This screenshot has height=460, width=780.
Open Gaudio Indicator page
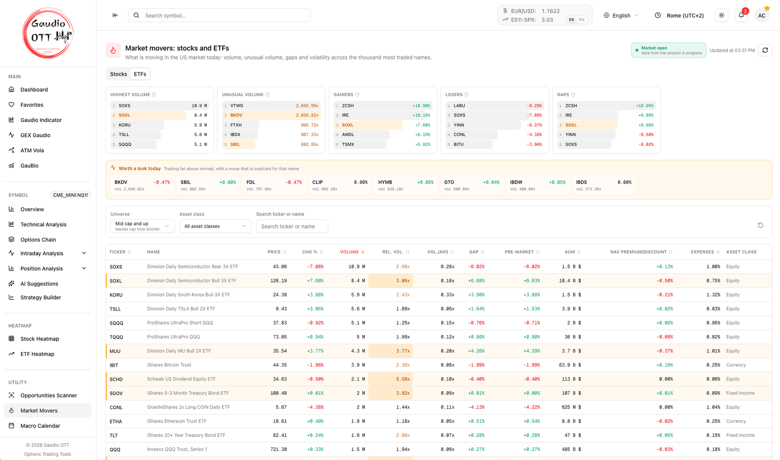click(47, 120)
